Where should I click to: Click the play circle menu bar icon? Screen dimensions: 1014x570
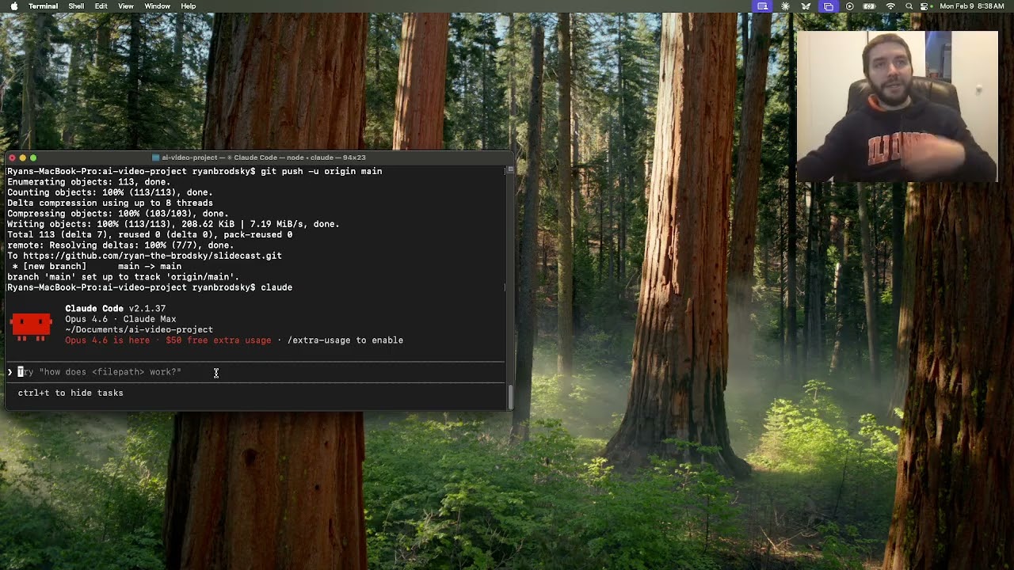point(849,6)
